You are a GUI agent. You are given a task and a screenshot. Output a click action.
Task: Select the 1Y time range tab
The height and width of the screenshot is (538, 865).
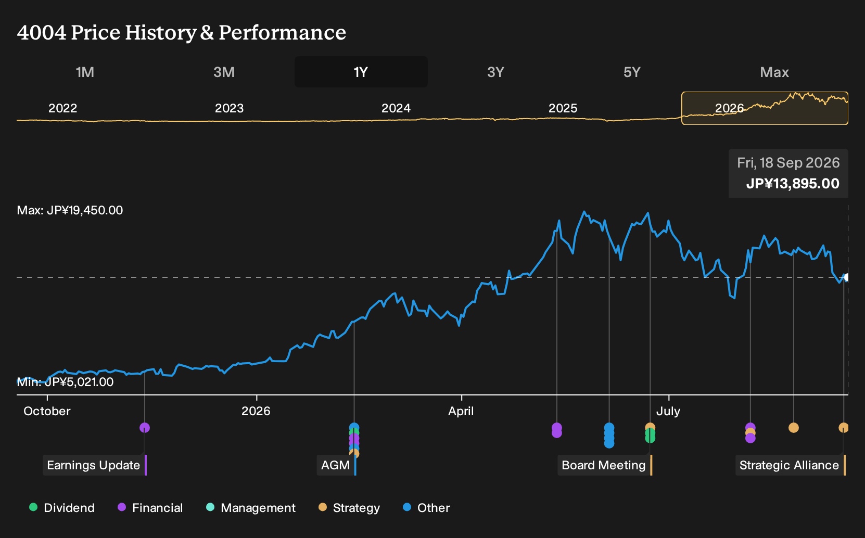click(361, 72)
